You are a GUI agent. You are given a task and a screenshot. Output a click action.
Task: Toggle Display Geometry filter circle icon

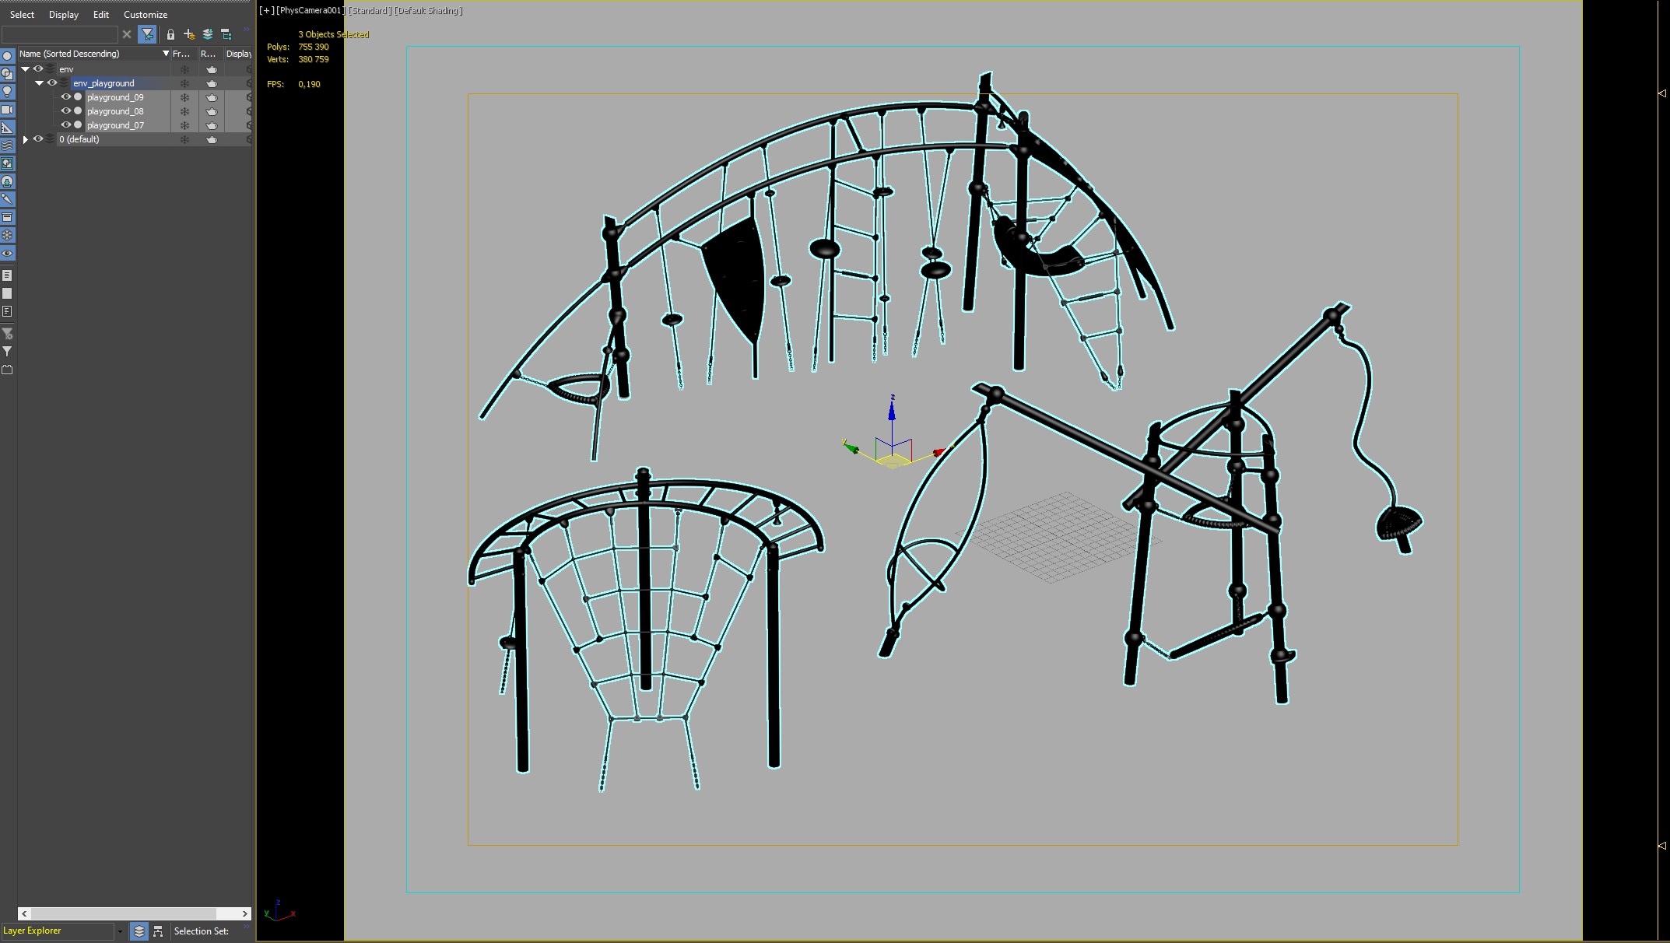pos(7,56)
